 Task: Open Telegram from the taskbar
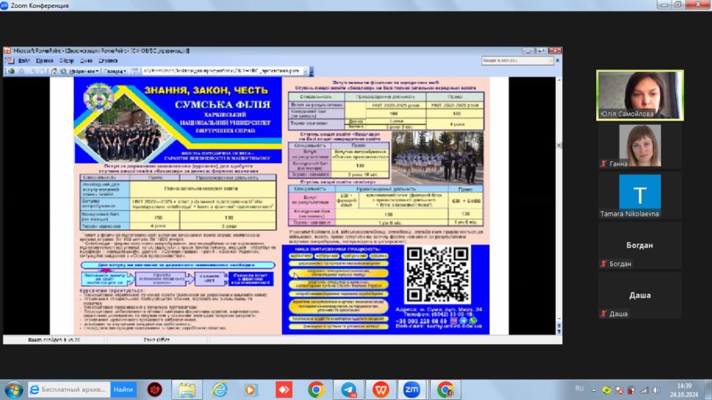(348, 389)
